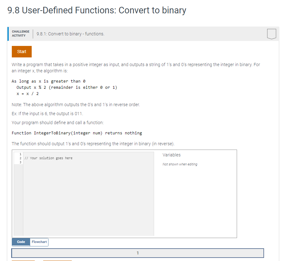Click line number 3 in the editor gutter
This screenshot has width=283, height=261.
coord(20,162)
